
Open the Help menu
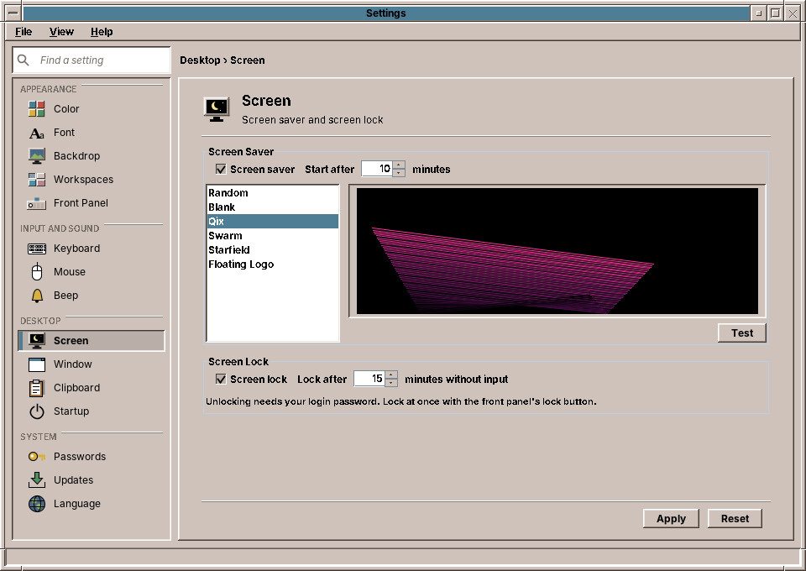[x=102, y=32]
